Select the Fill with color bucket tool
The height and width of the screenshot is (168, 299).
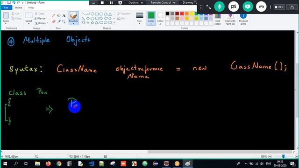[x=59, y=15]
